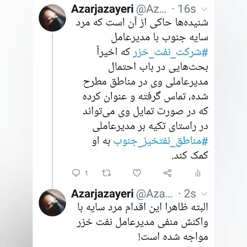Share the first tweet via share icon
Screen dimensions: 247x247
[x=167, y=173]
